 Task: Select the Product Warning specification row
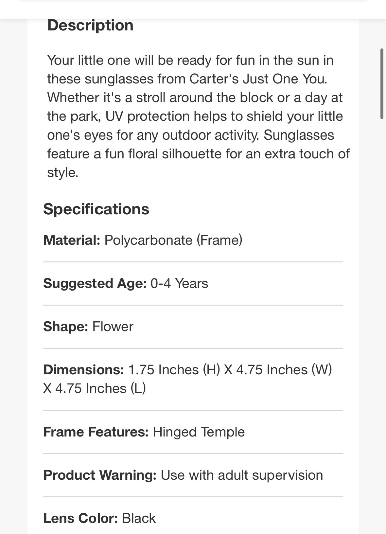(193, 475)
